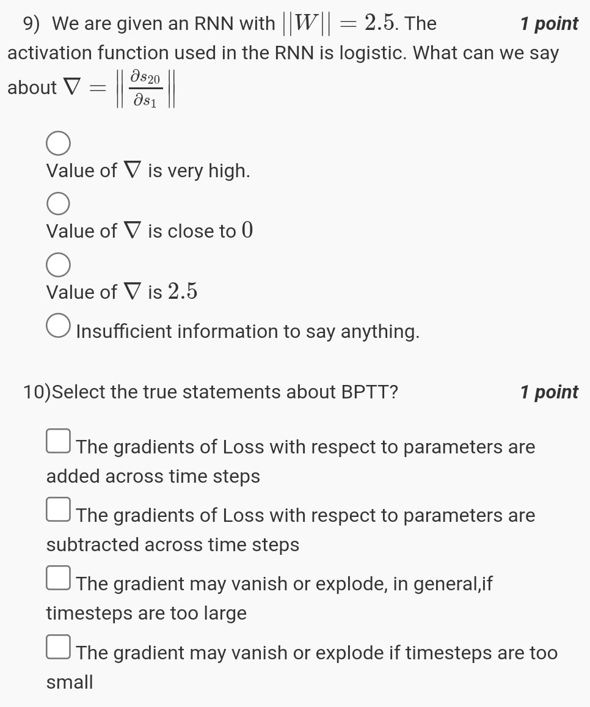Click the text "subtracted across time steps"
The width and height of the screenshot is (590, 707).
coord(173,545)
